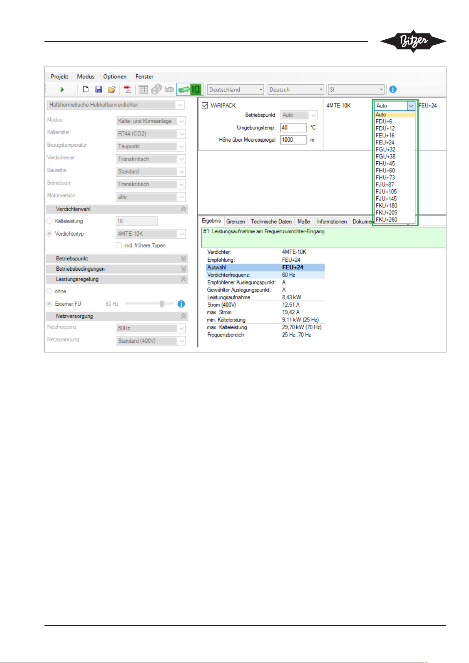The width and height of the screenshot is (469, 663).
Task: Select FJU+105 from the dropdown list
Action: [x=395, y=192]
